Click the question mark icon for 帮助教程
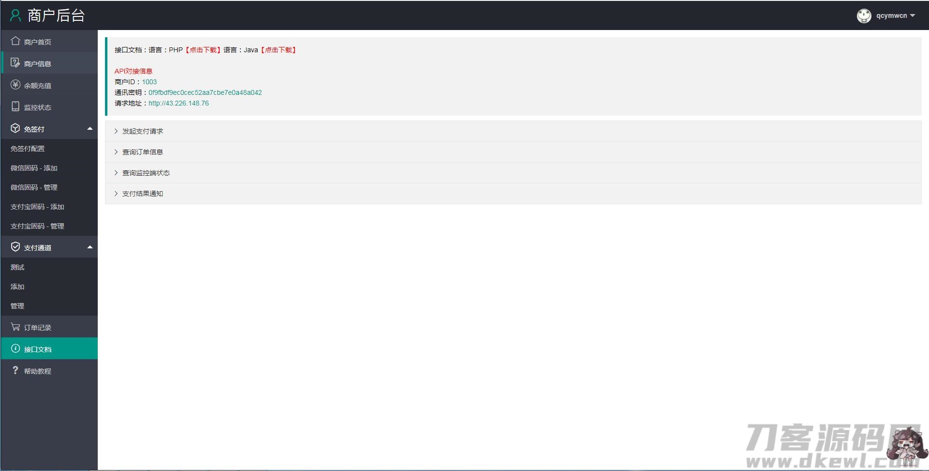Image resolution: width=929 pixels, height=471 pixels. click(15, 370)
